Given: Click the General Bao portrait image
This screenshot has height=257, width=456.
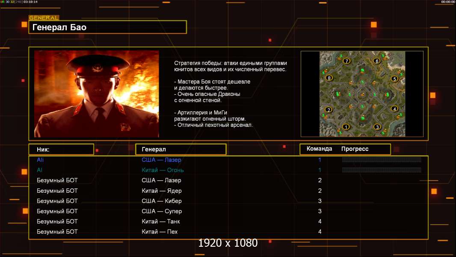Looking at the screenshot, I should [97, 94].
